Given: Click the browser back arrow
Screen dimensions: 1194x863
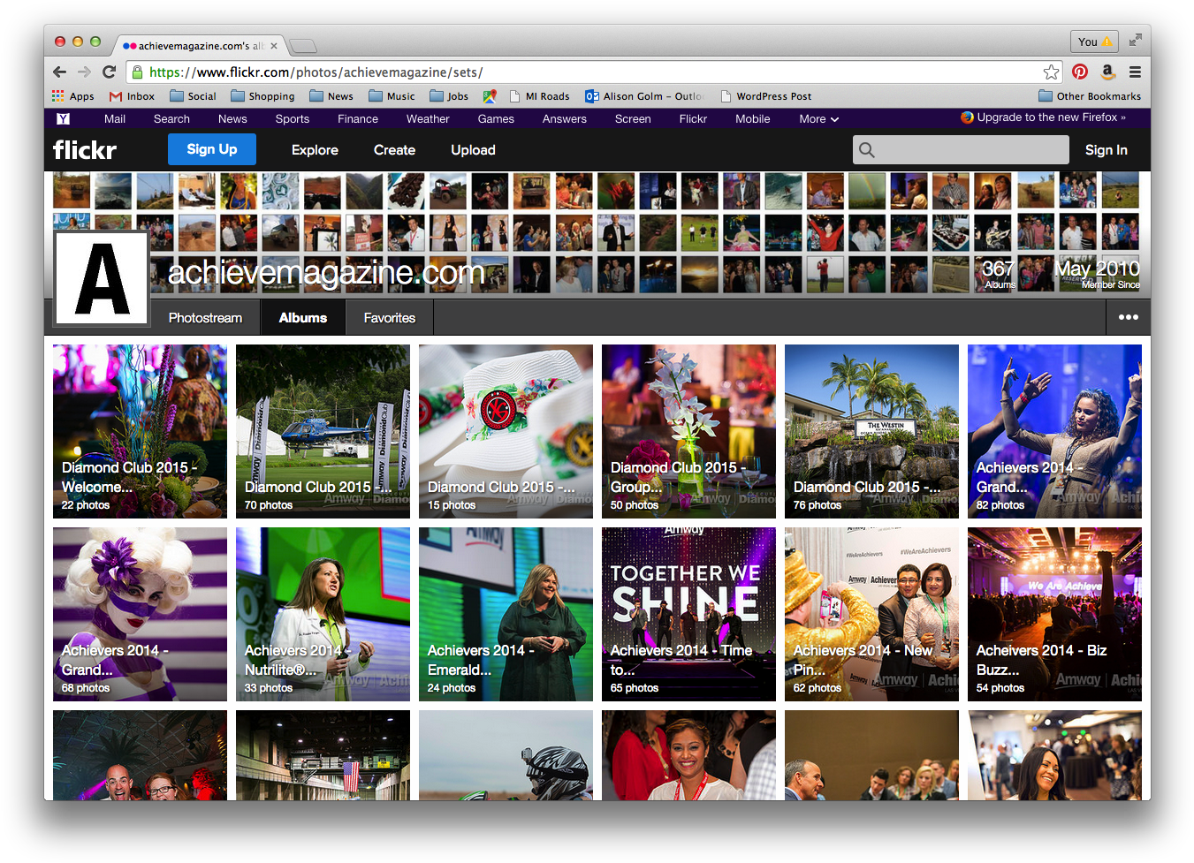Looking at the screenshot, I should (59, 72).
